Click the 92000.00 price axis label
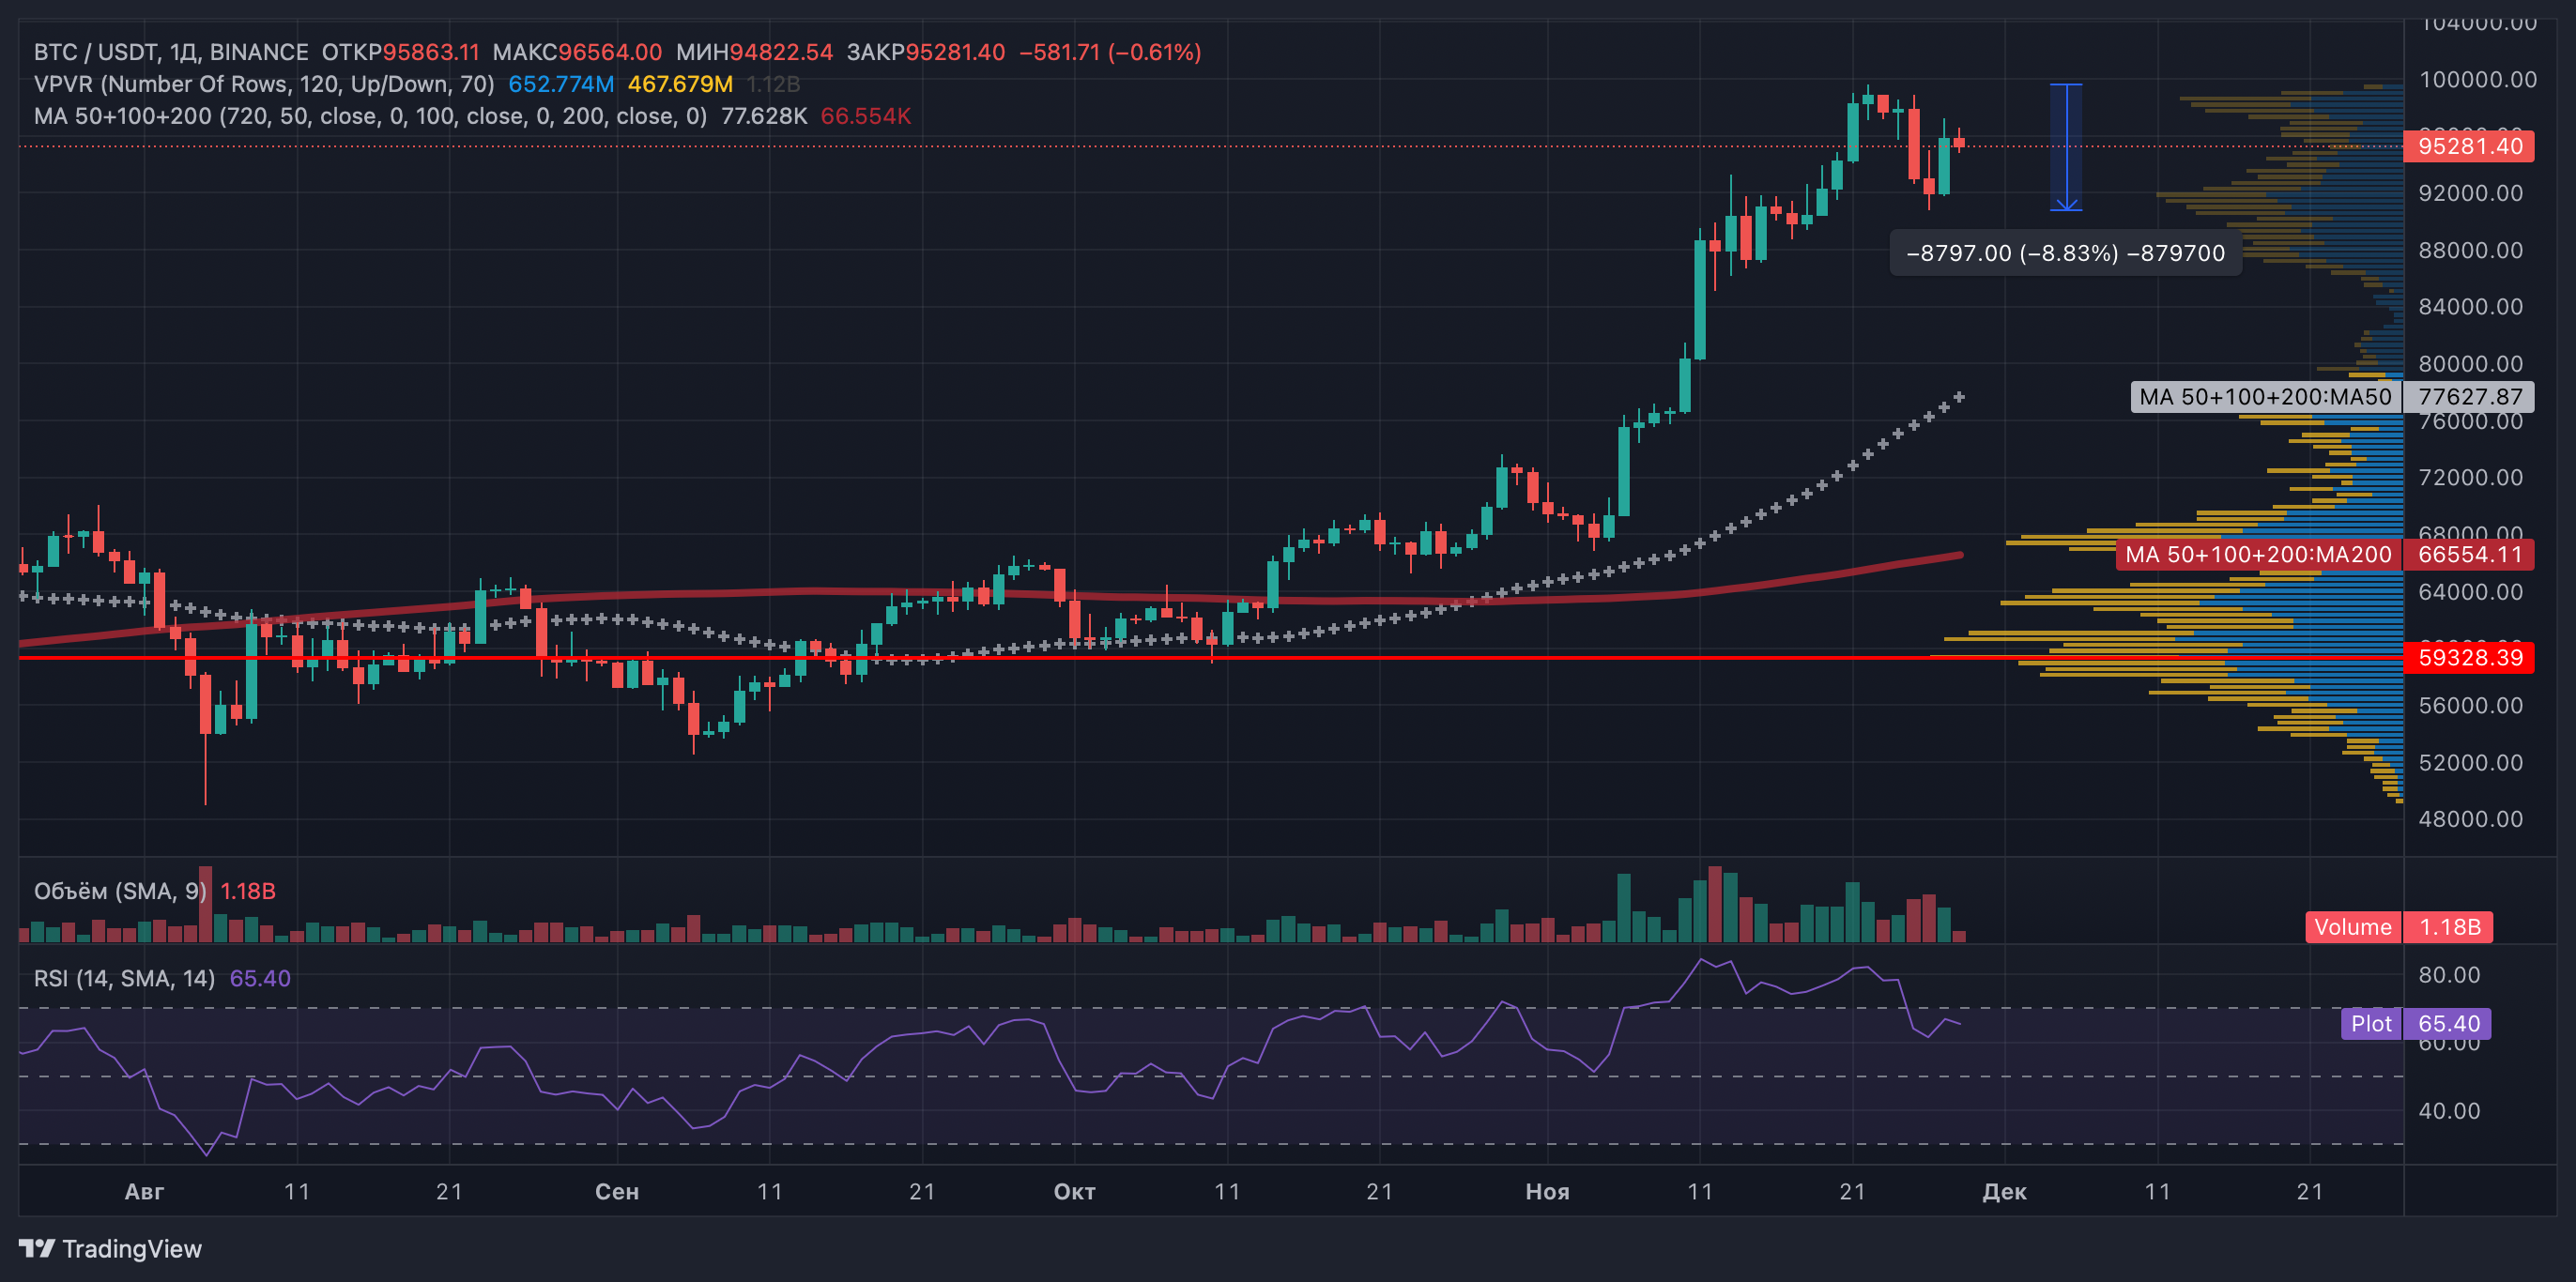This screenshot has width=2576, height=1282. (x=2470, y=193)
